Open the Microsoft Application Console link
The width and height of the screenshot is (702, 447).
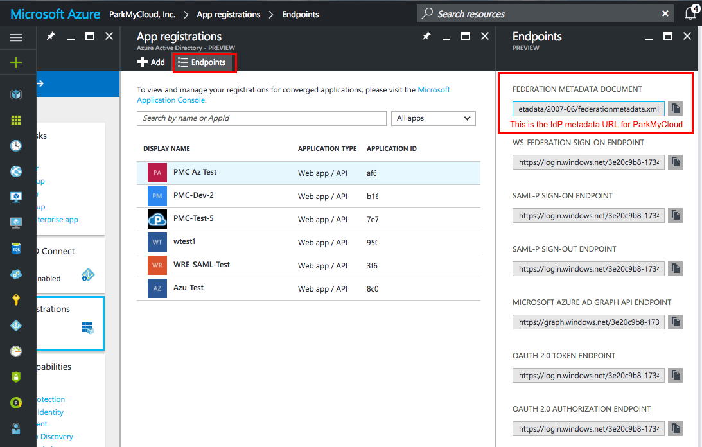(x=294, y=95)
